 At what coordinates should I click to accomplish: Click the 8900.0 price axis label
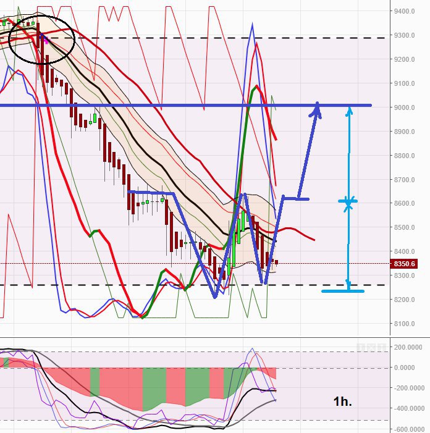[x=404, y=132]
